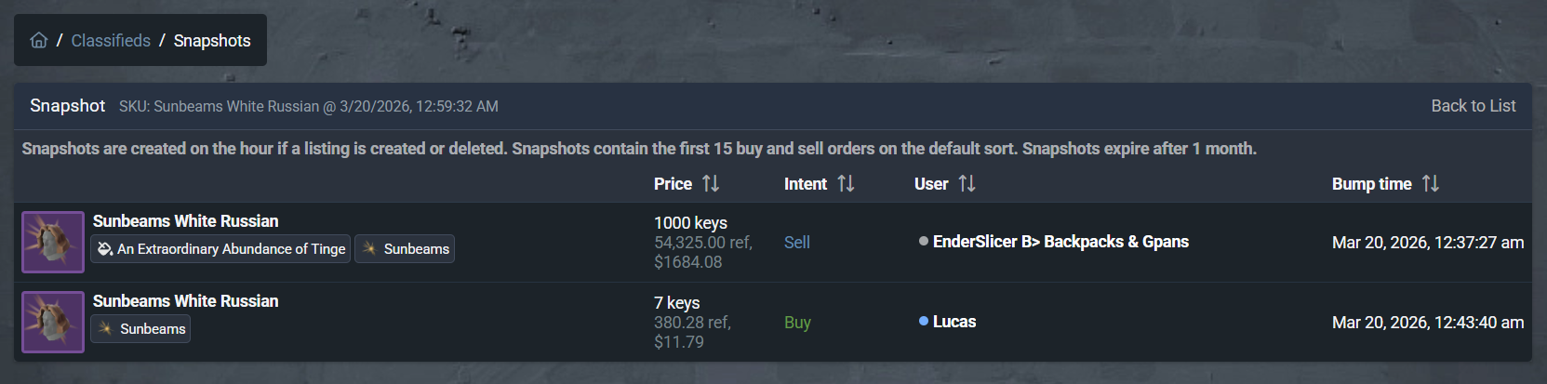
Task: Sort listings by User column arrows
Action: 967,184
